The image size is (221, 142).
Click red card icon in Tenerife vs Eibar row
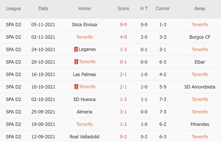click(76, 62)
